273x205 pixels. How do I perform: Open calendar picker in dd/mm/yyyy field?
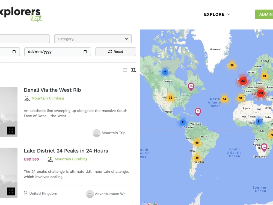click(85, 52)
